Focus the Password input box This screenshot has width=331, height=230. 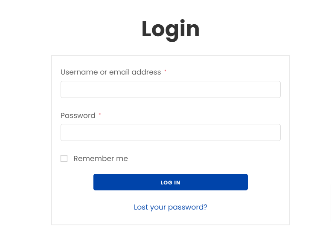click(x=170, y=132)
